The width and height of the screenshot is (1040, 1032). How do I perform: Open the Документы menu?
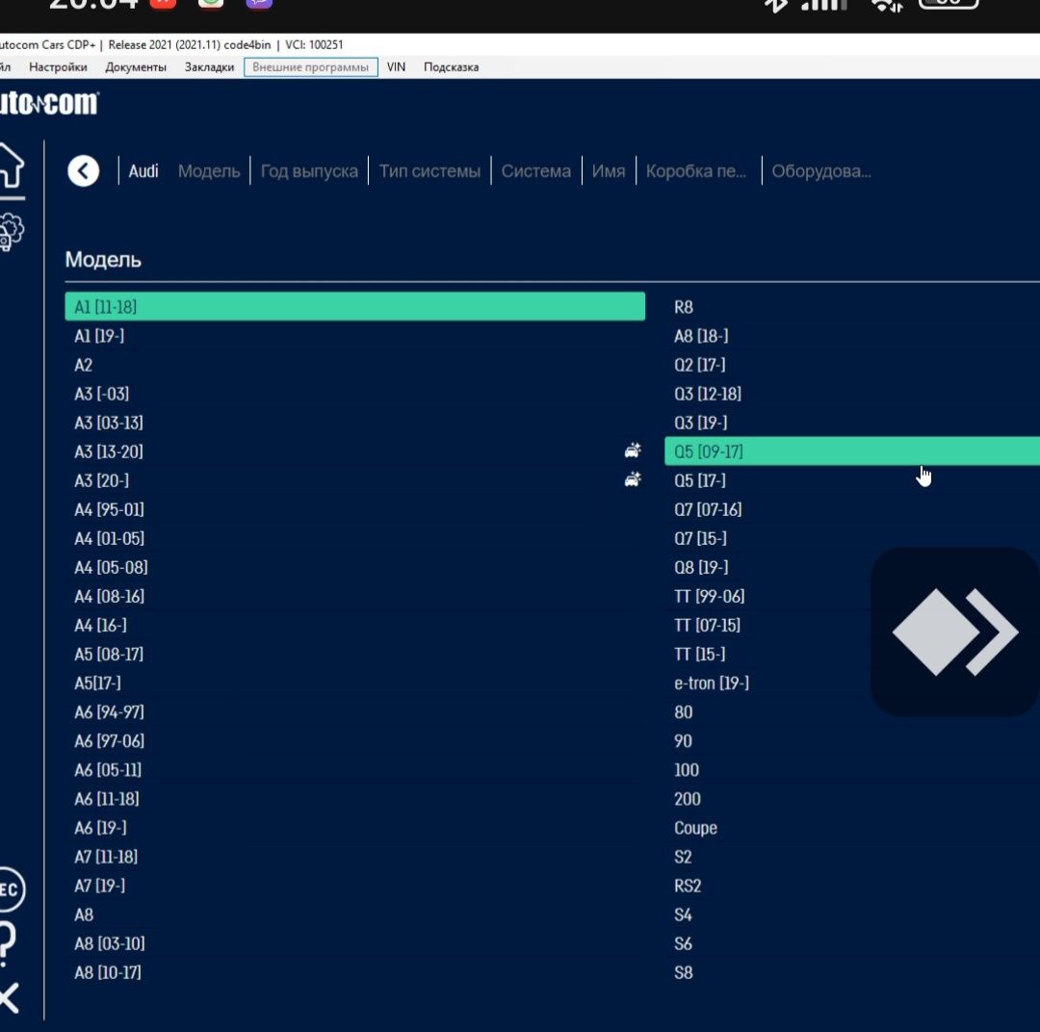coord(136,67)
